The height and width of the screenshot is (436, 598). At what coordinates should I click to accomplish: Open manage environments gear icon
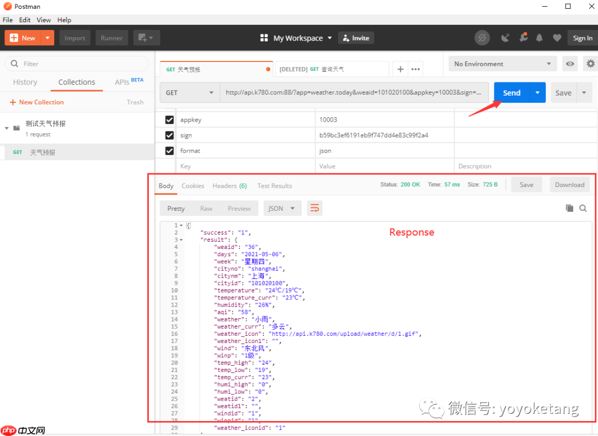(590, 64)
